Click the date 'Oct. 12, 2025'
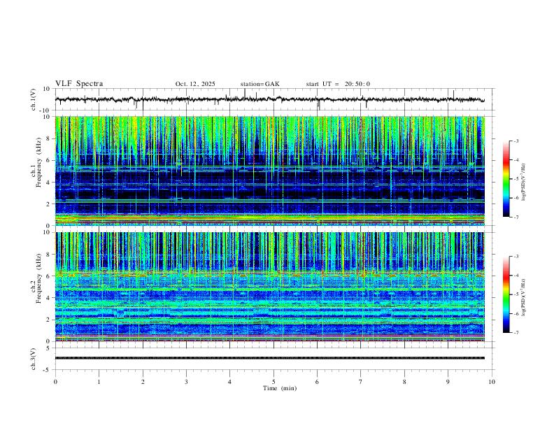 195,84
